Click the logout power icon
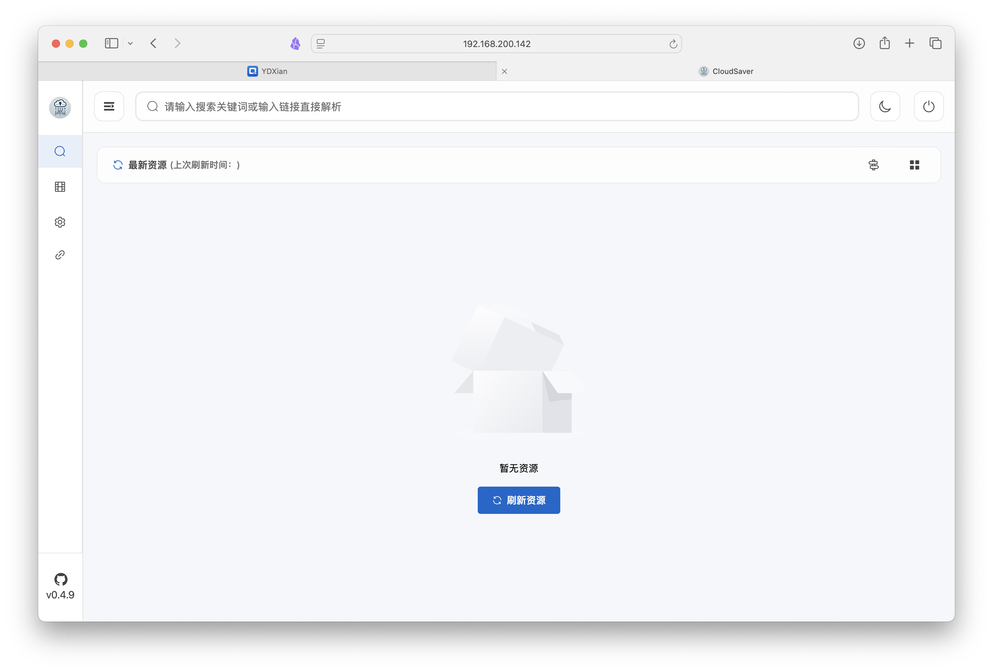The height and width of the screenshot is (672, 993). point(928,106)
